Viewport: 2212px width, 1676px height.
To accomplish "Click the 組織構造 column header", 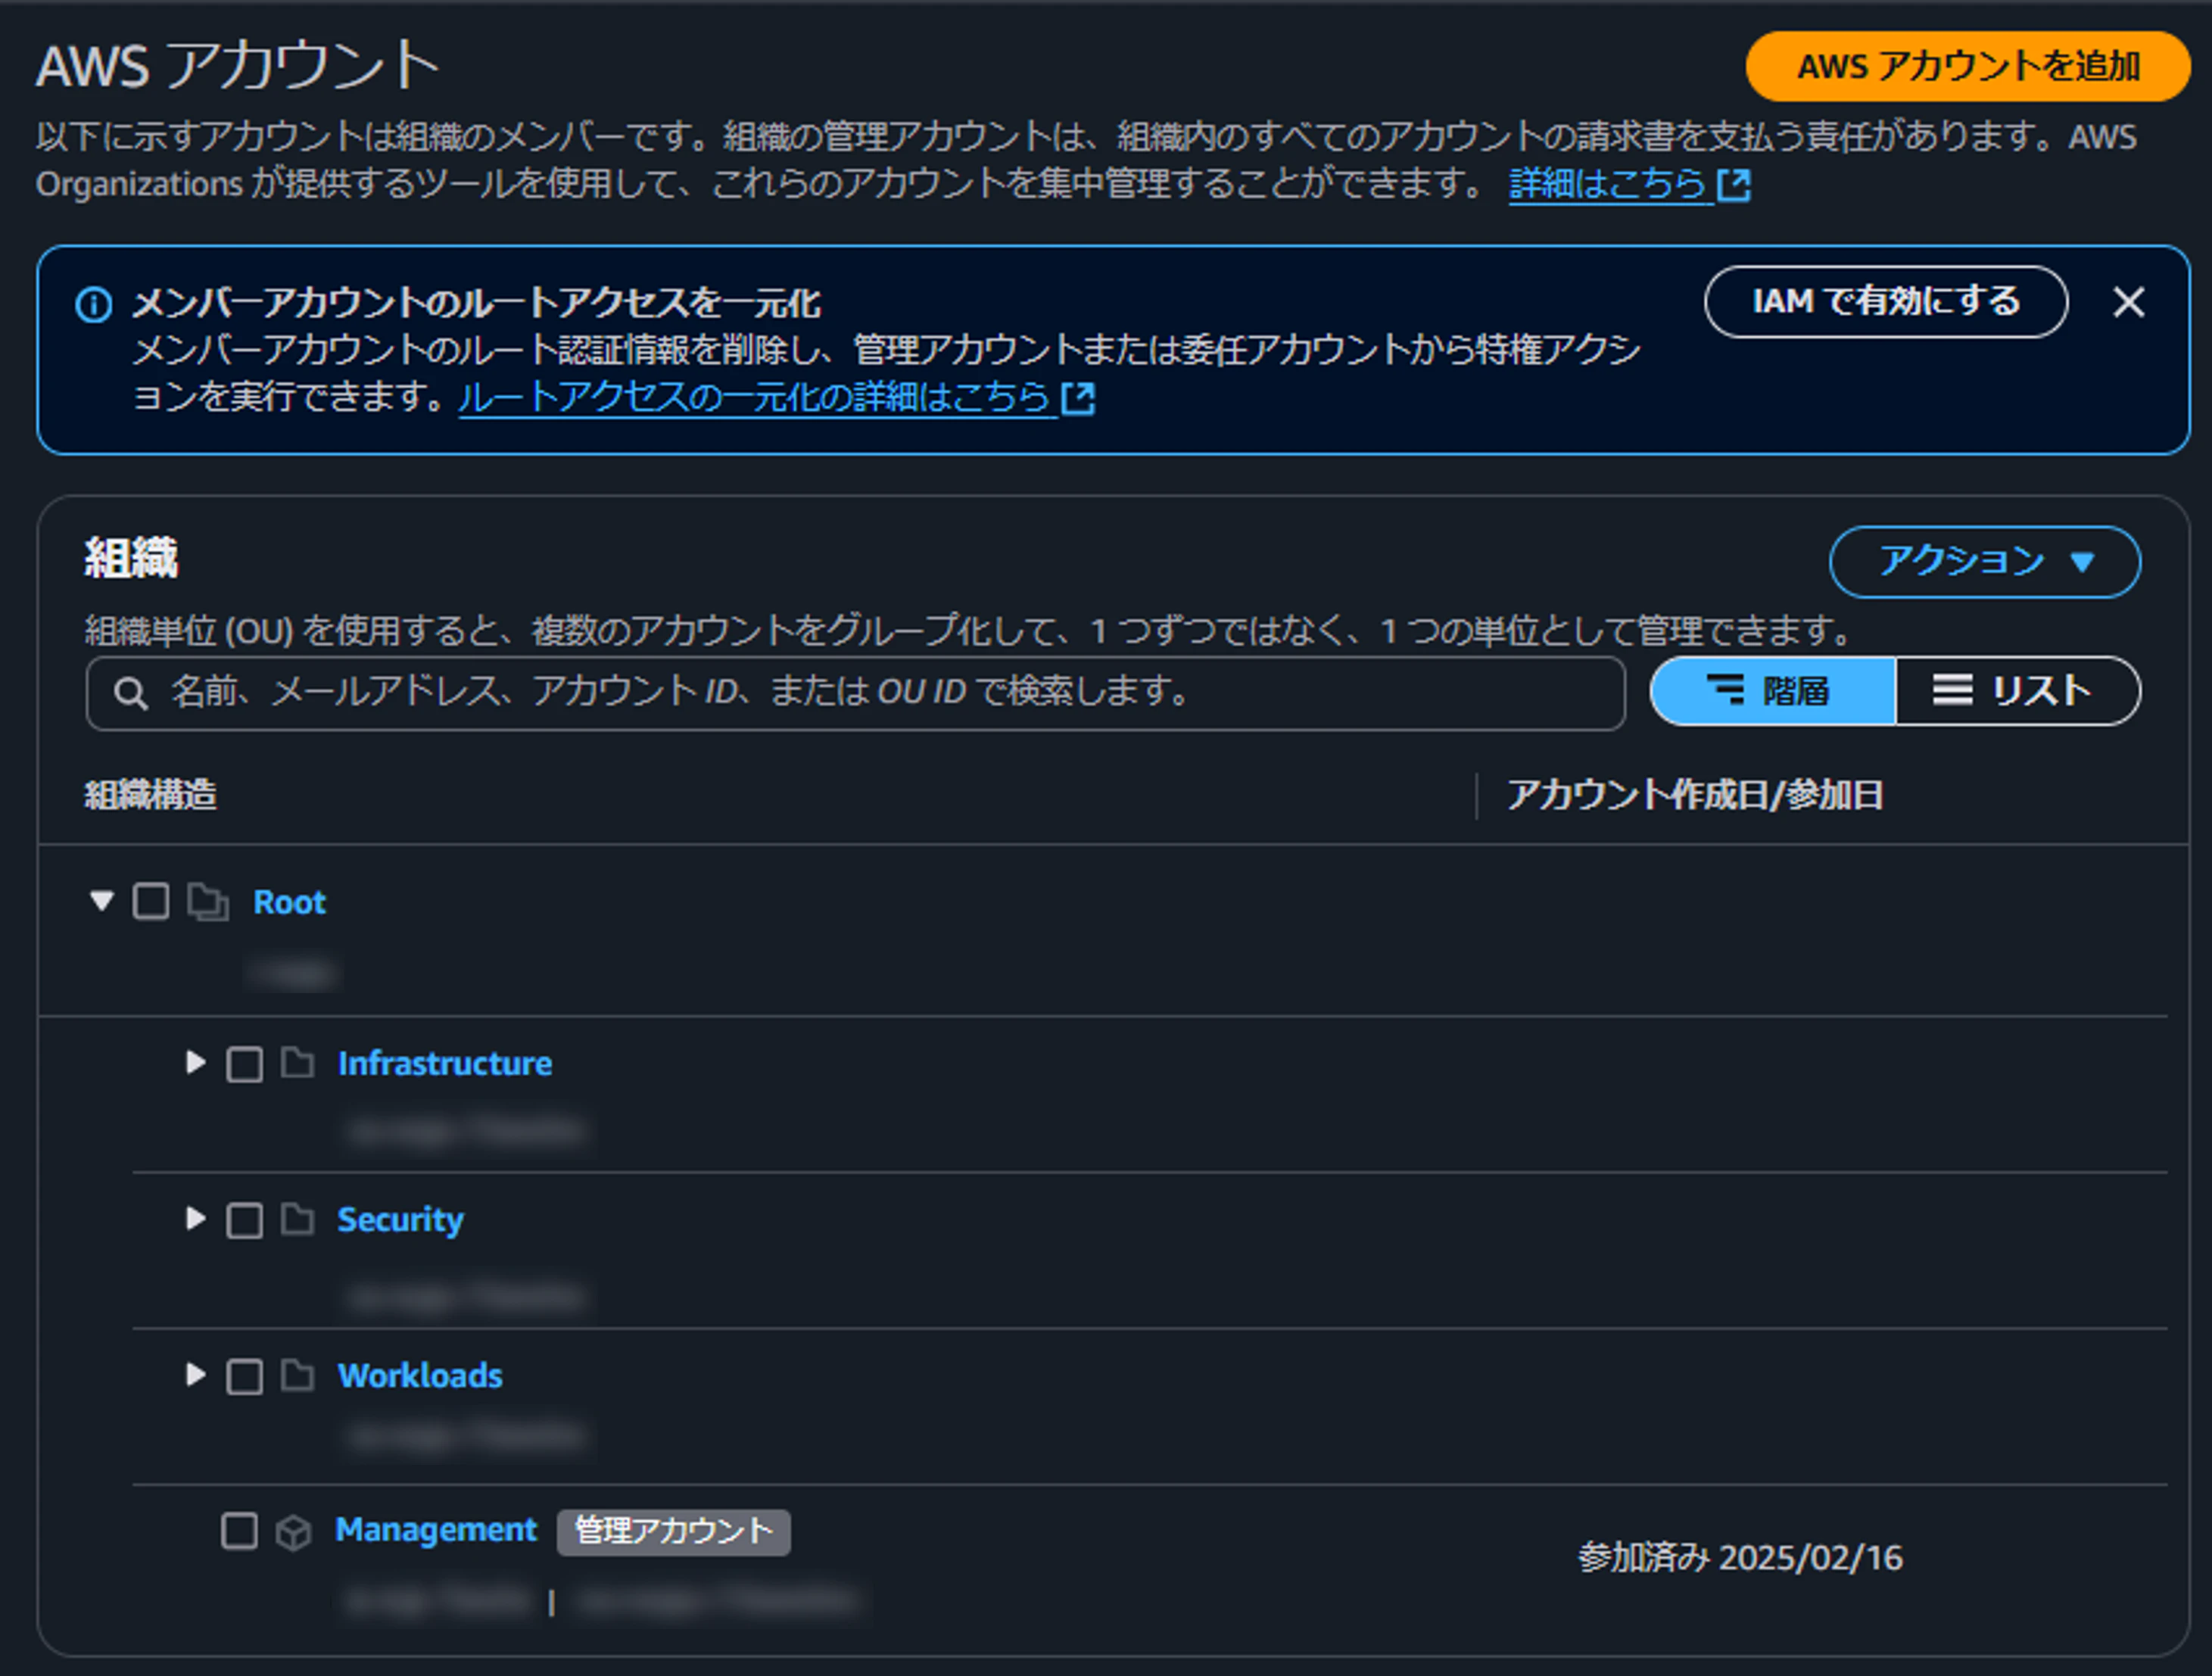I will (x=150, y=795).
